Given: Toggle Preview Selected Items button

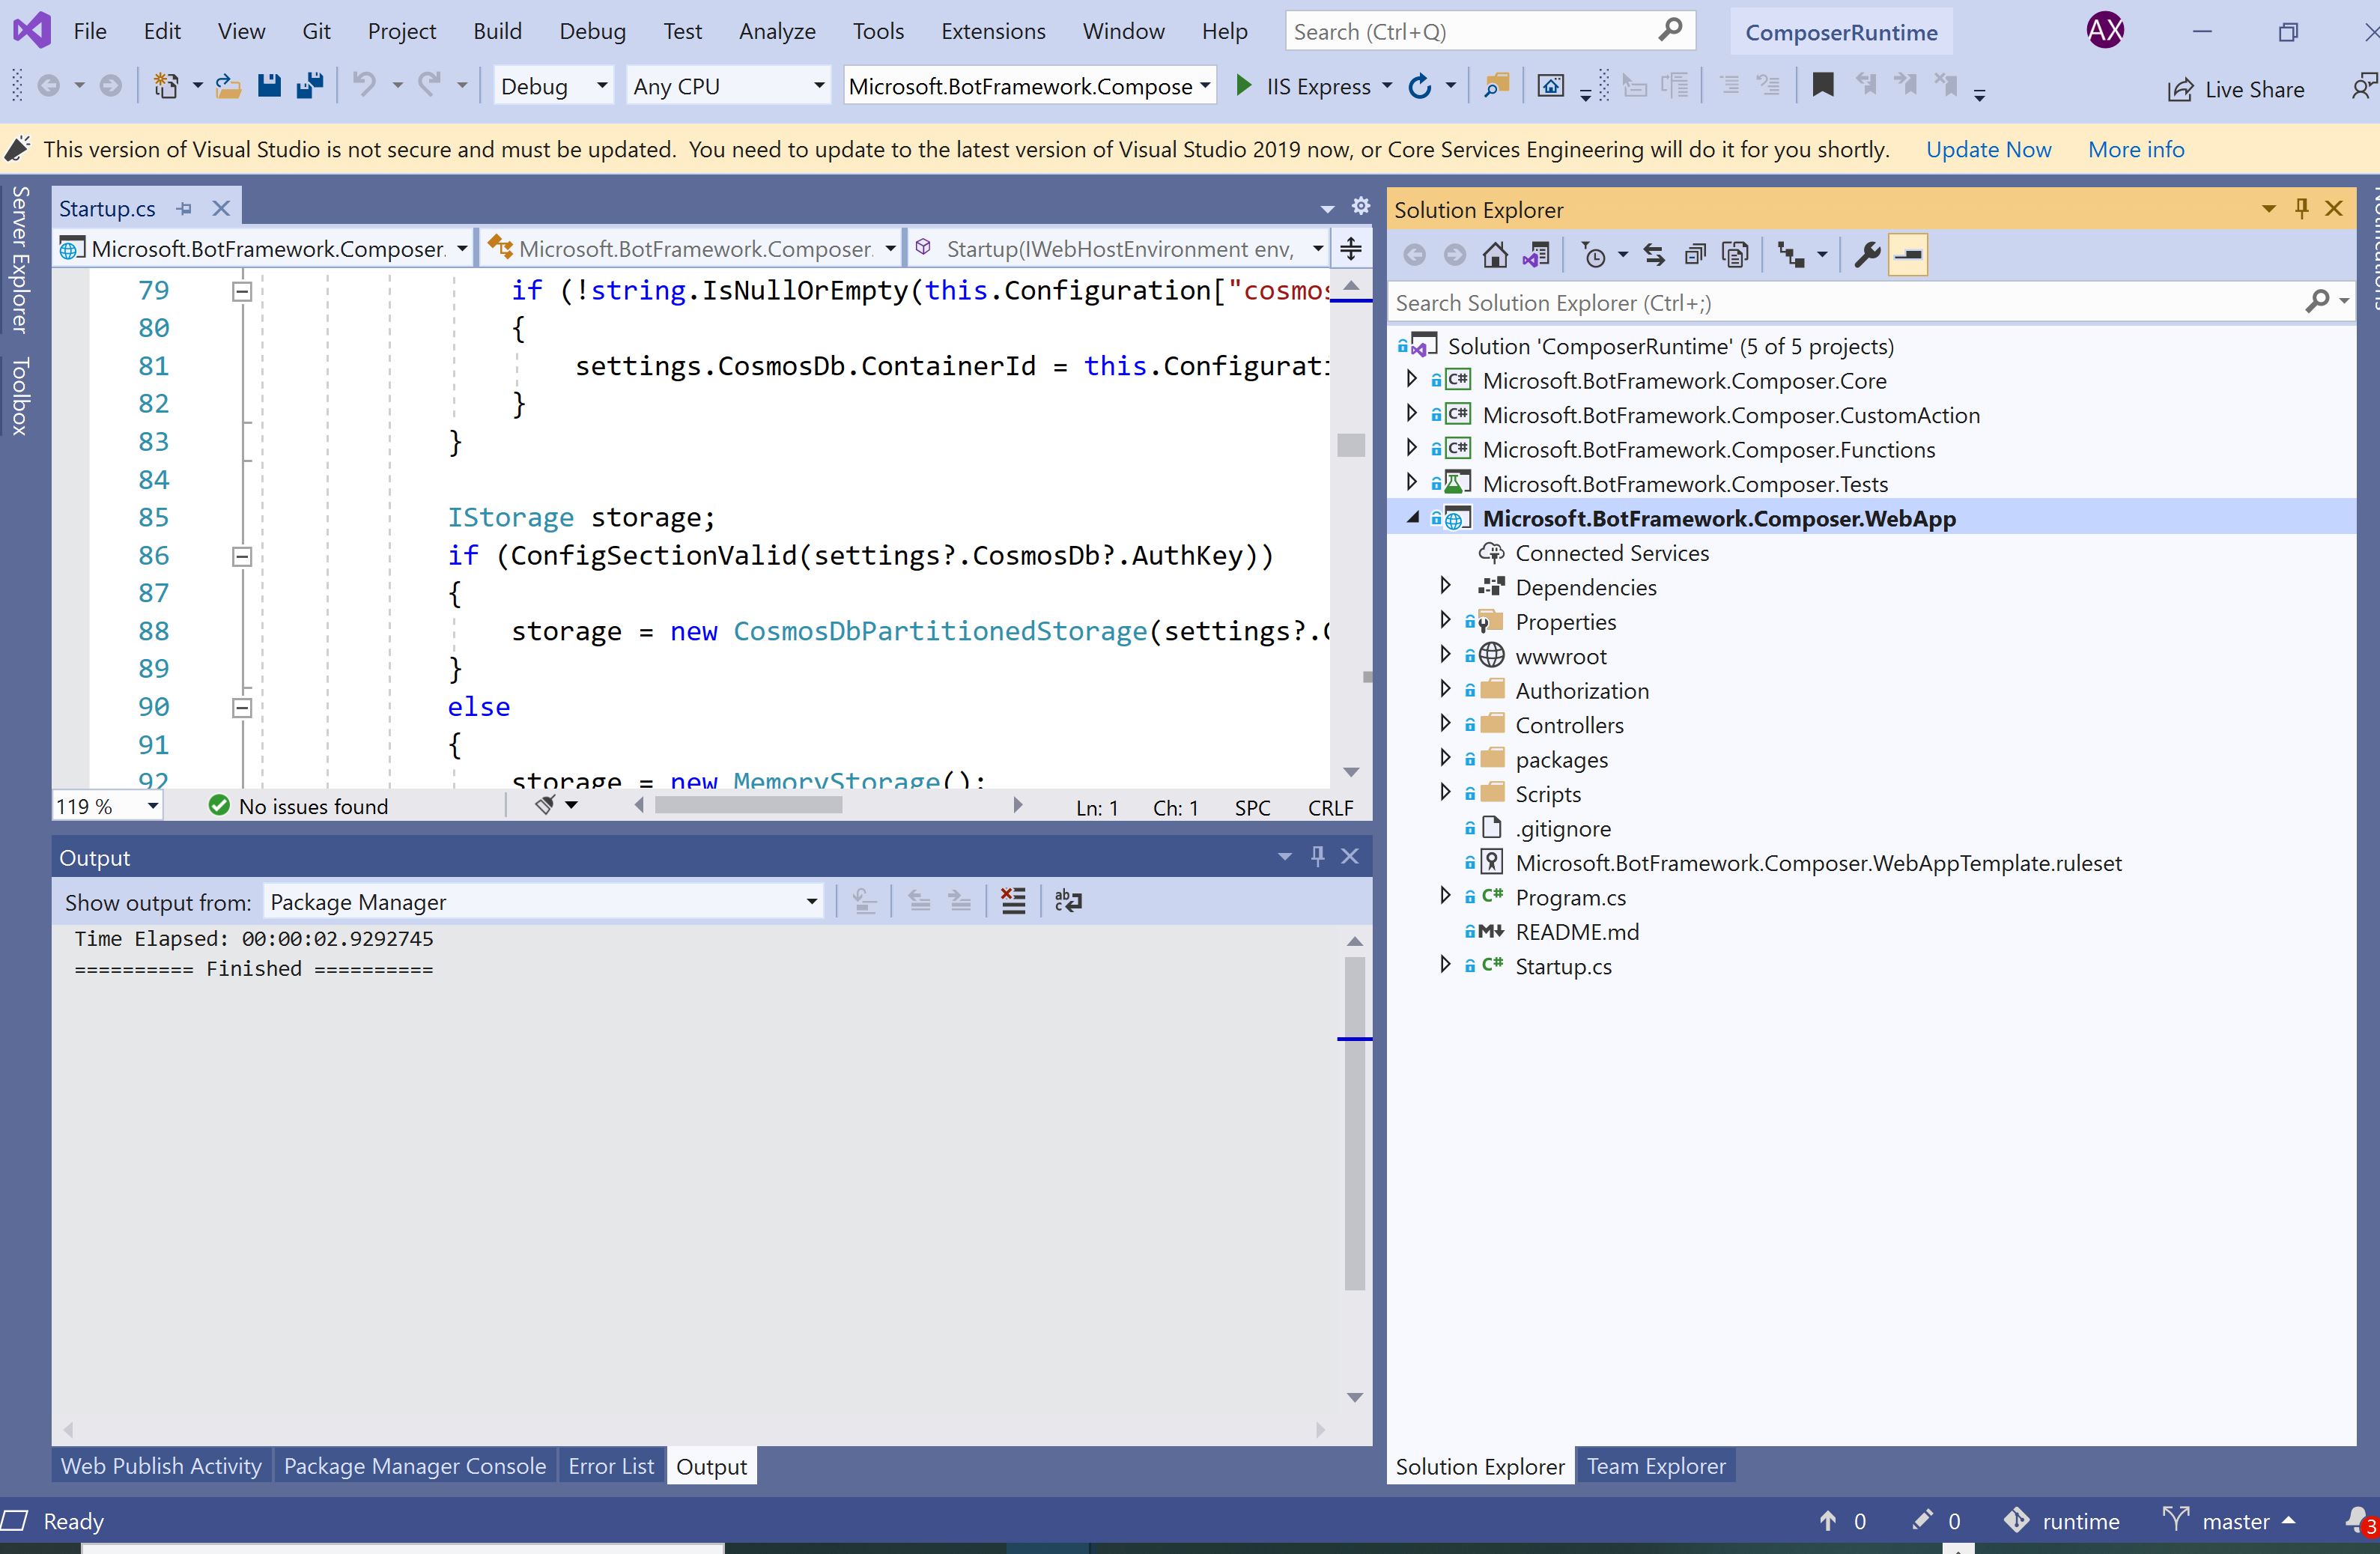Looking at the screenshot, I should pos(1908,255).
